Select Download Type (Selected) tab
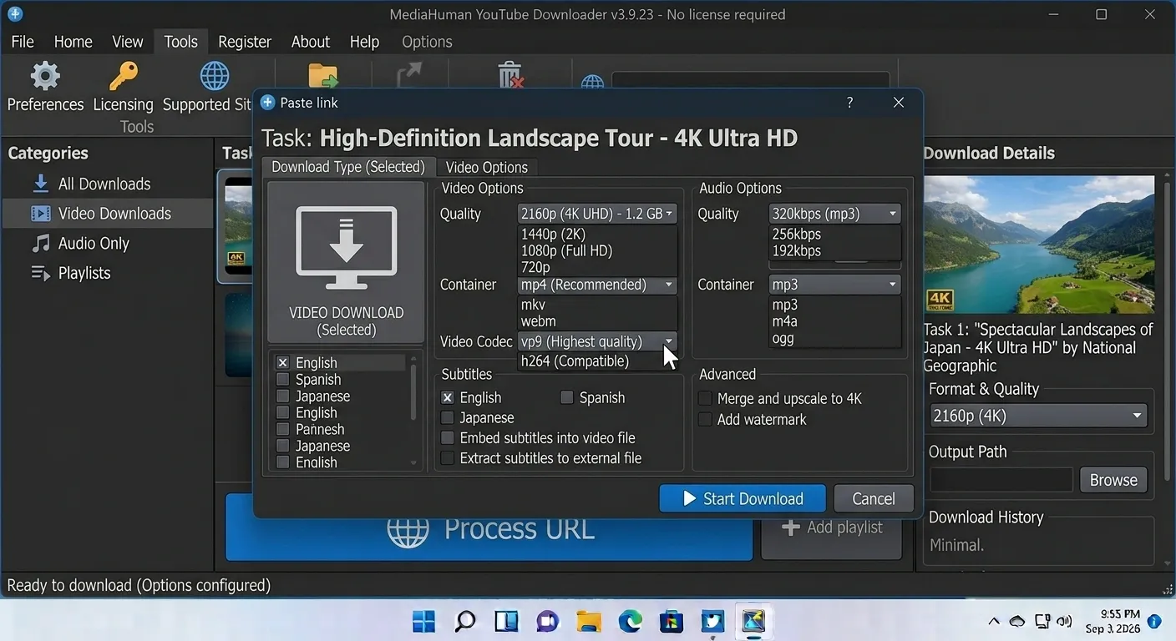Viewport: 1176px width, 641px height. tap(348, 167)
